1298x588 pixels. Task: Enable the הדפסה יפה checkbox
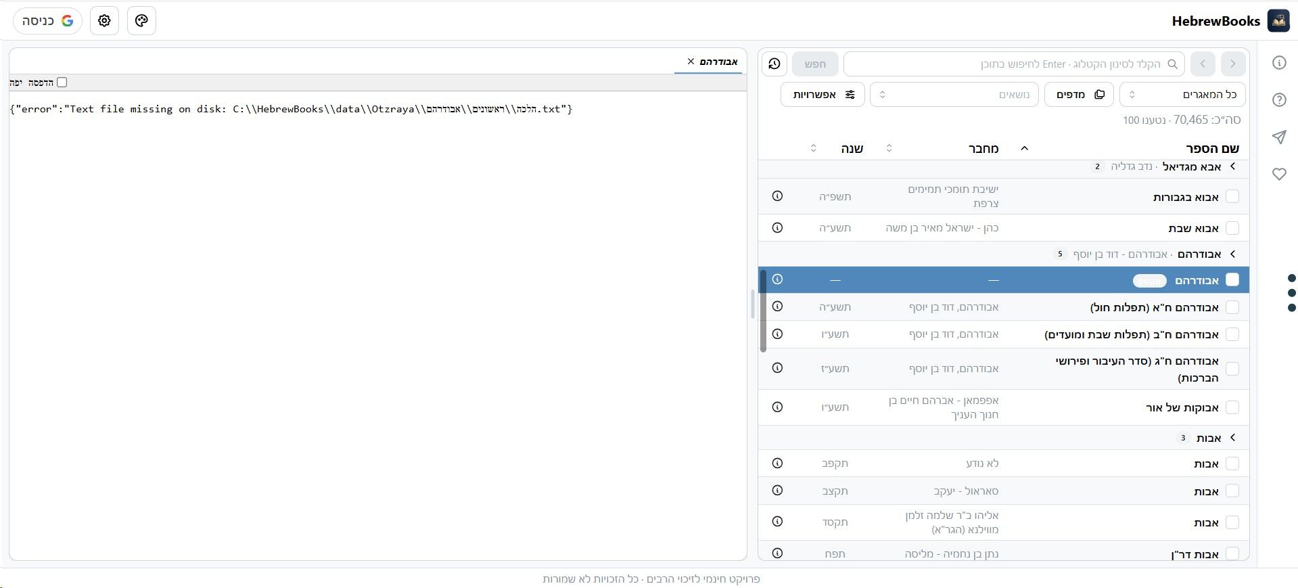62,83
